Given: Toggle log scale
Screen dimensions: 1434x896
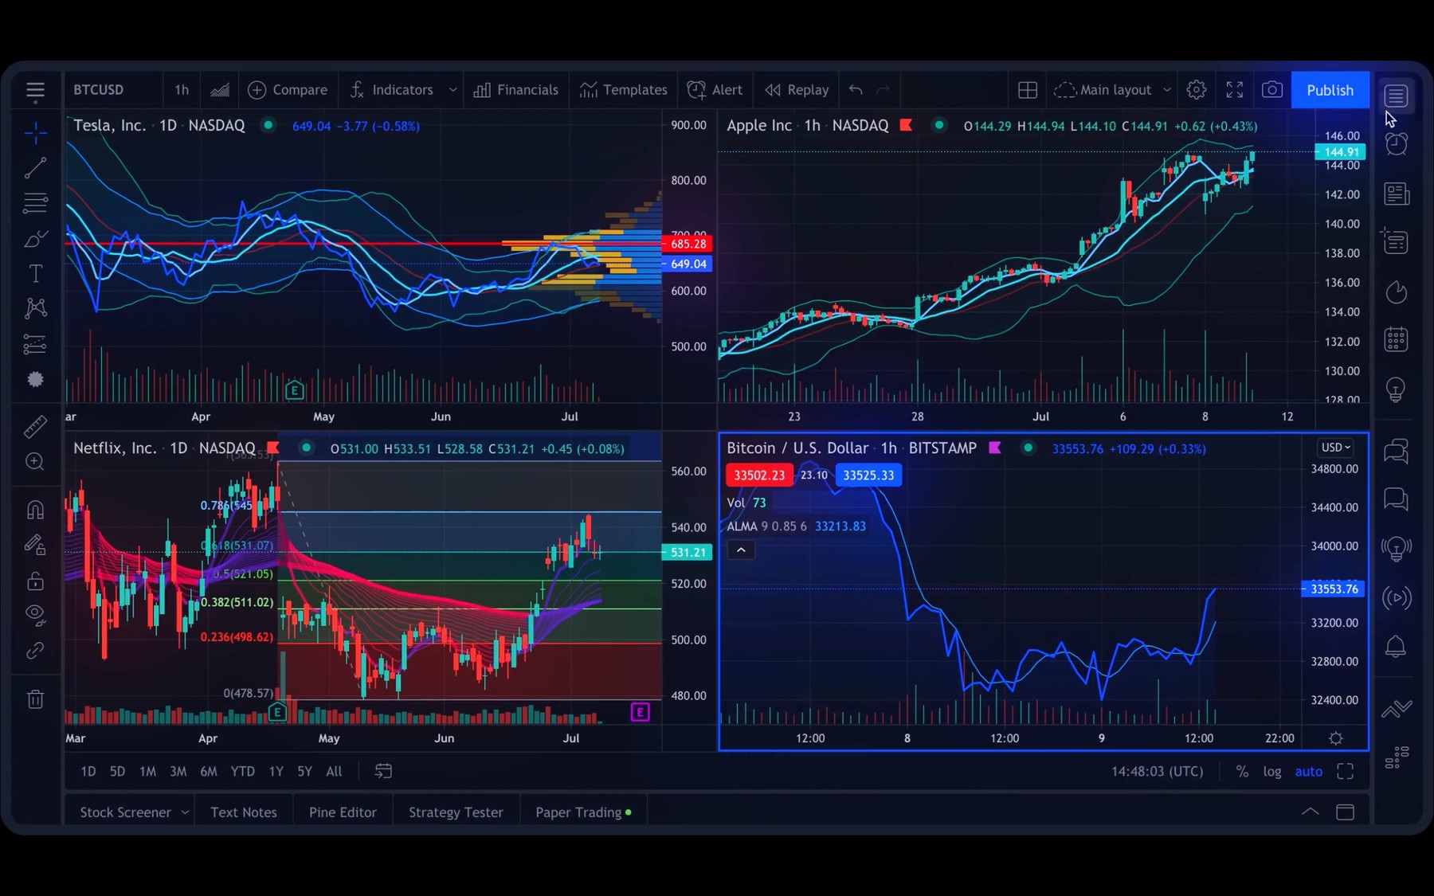Looking at the screenshot, I should tap(1271, 771).
